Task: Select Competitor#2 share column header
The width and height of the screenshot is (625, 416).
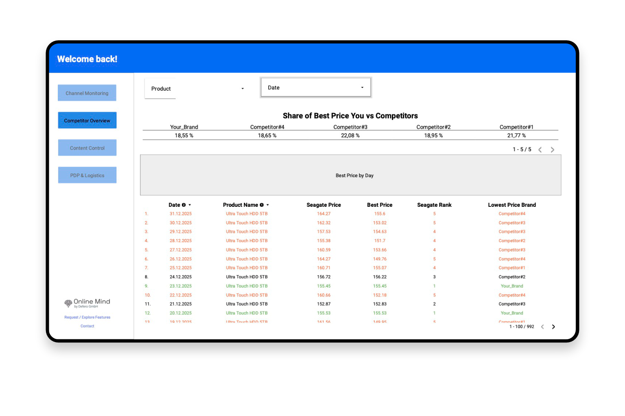Action: pyautogui.click(x=433, y=127)
